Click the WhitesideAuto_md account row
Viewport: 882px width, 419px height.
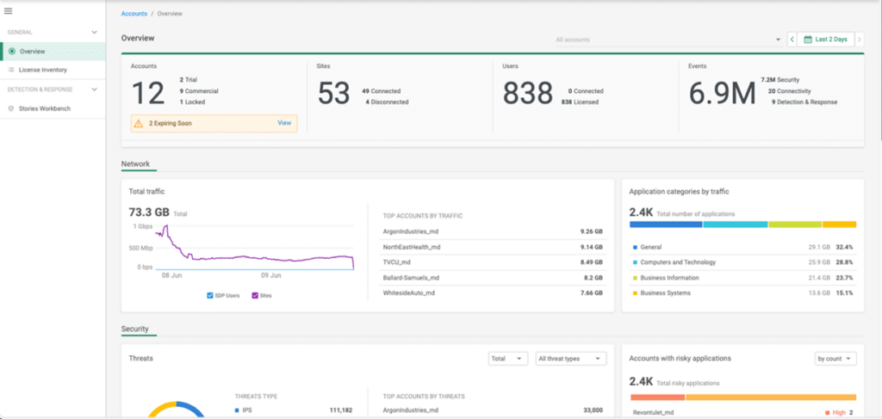click(491, 293)
